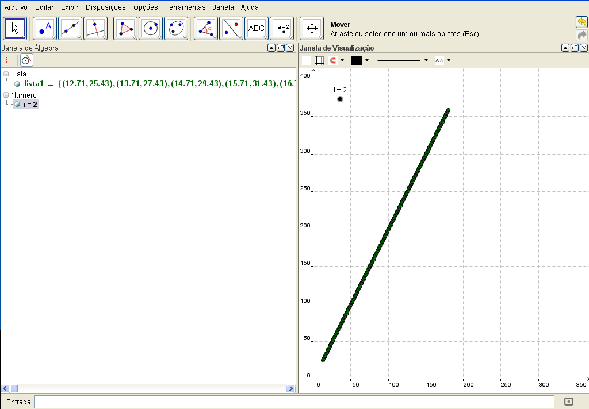This screenshot has height=409, width=589.
Task: Click the Entrada input field
Action: coord(294,402)
